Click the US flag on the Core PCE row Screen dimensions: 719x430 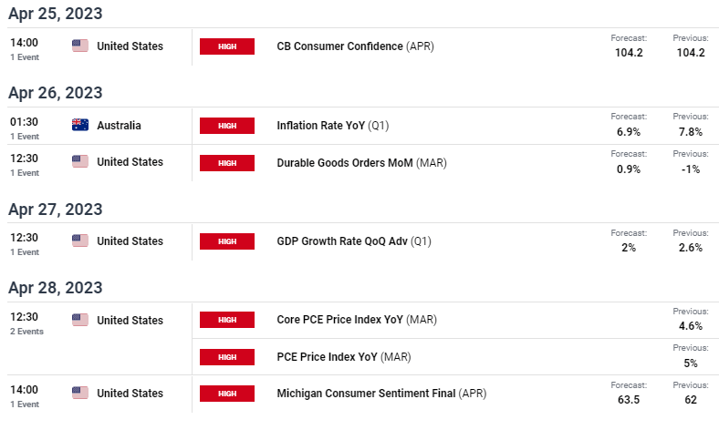(80, 320)
